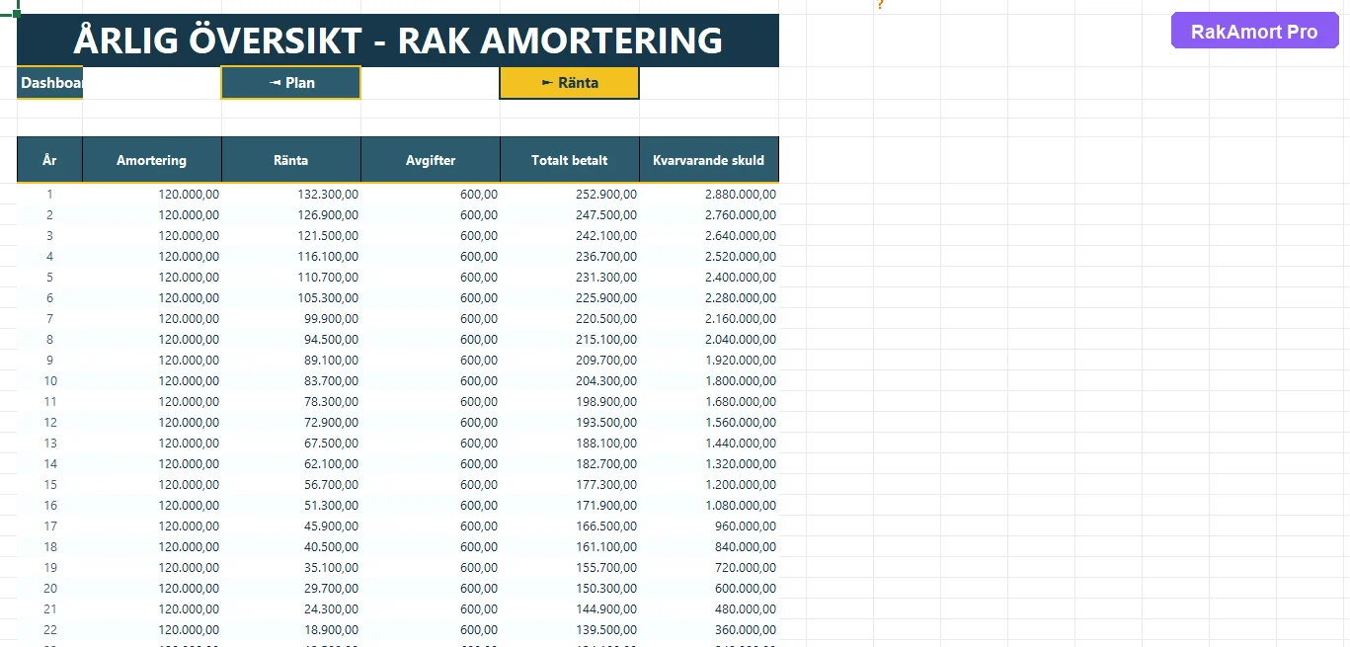
Task: Select the Amortering column header
Action: [x=152, y=160]
